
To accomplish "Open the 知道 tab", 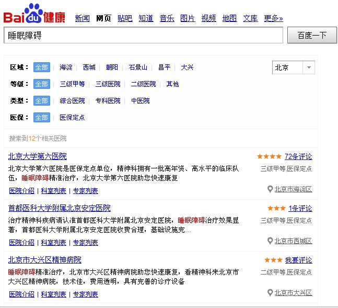I will pos(146,18).
